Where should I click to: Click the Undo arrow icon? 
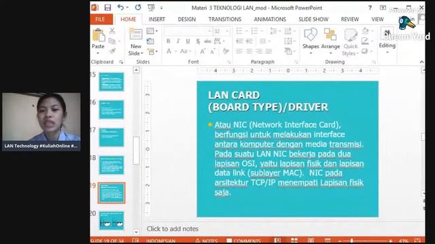(121, 7)
